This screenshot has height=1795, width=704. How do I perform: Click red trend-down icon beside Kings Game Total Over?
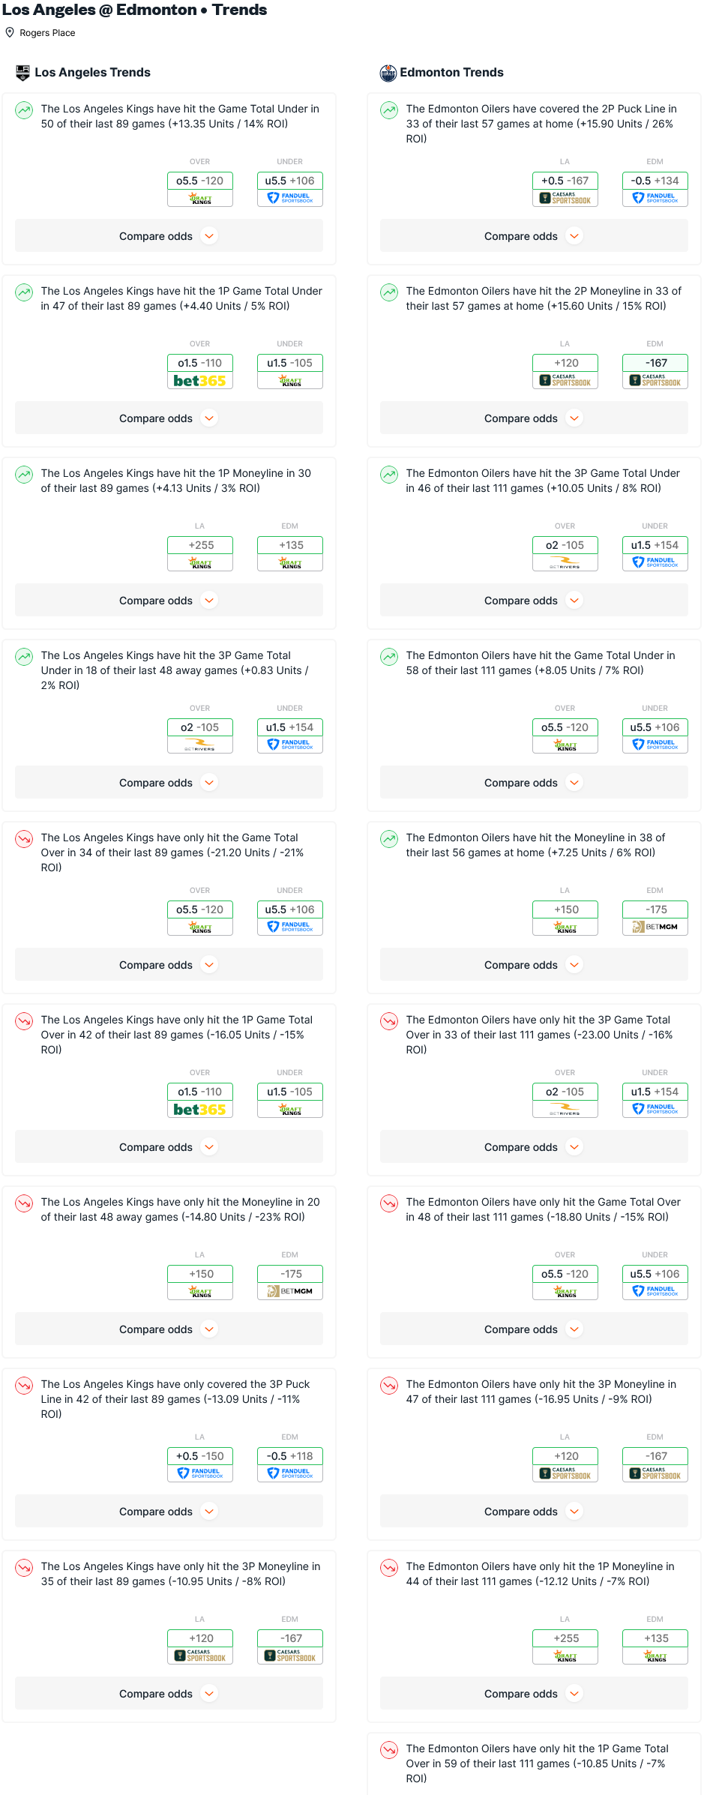(x=24, y=839)
